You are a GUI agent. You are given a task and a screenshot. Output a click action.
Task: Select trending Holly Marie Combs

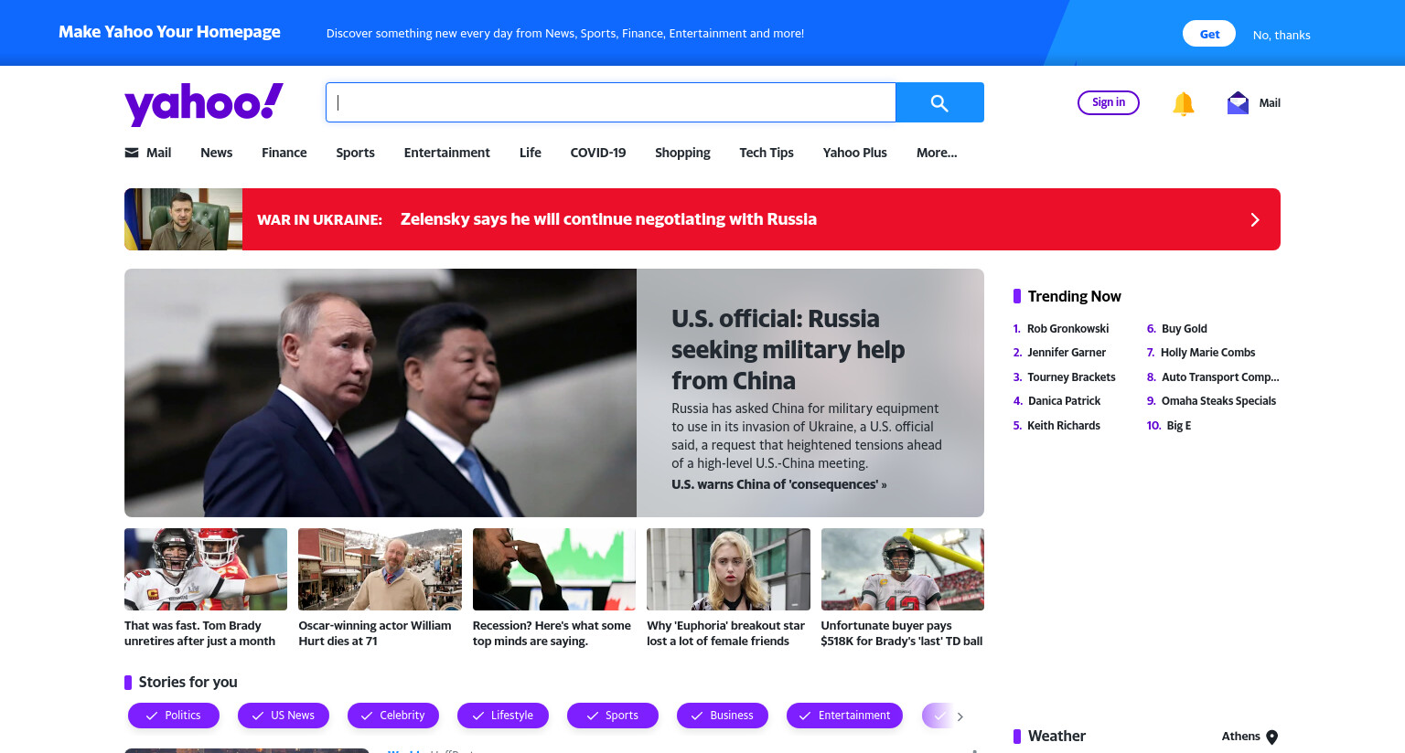click(1207, 353)
